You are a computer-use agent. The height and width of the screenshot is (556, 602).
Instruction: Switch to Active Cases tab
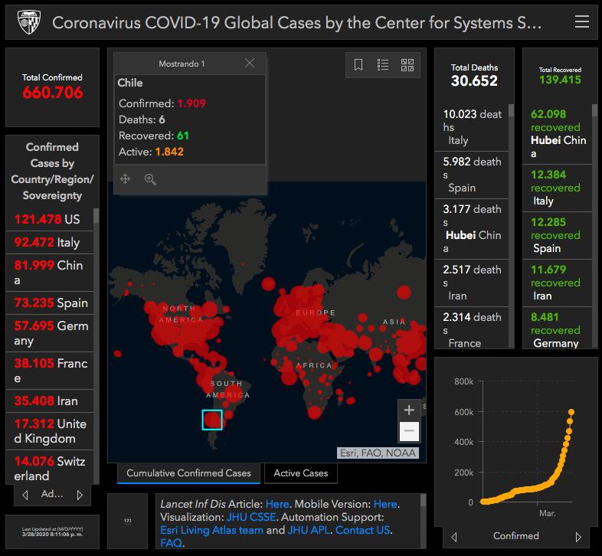(300, 473)
